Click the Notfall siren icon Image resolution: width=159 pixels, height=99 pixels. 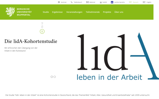point(101,2)
